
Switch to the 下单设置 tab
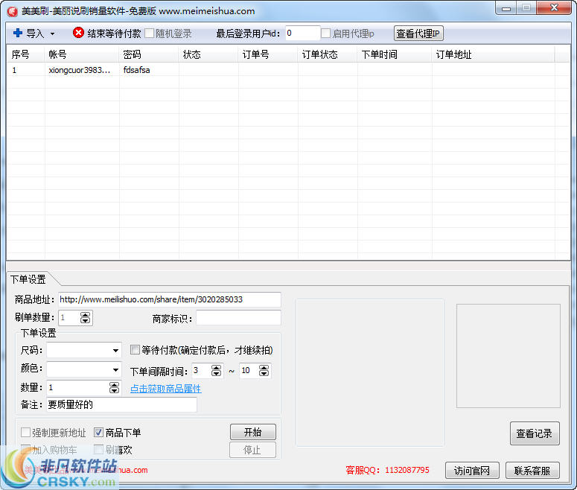(28, 279)
